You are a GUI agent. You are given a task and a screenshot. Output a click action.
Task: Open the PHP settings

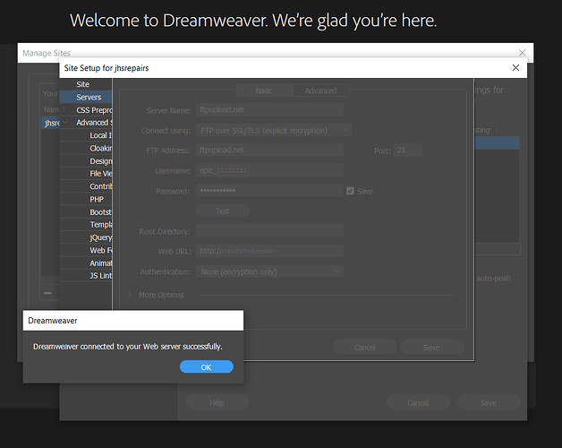click(x=97, y=199)
